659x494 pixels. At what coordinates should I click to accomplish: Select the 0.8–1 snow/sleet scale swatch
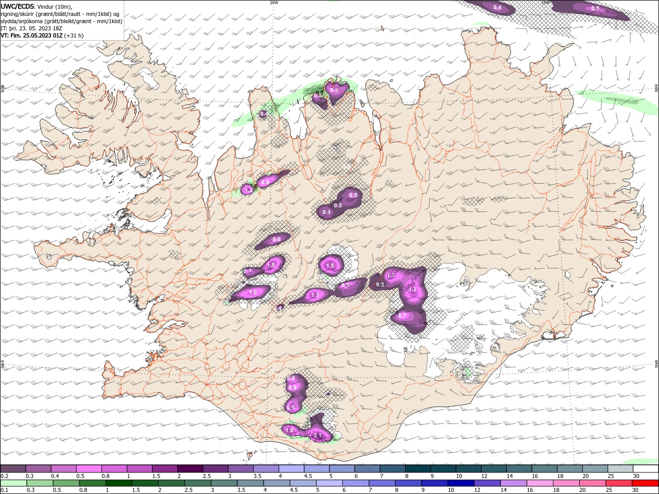click(x=114, y=469)
